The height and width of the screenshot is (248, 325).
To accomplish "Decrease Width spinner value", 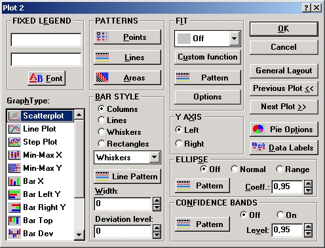I will (x=157, y=207).
